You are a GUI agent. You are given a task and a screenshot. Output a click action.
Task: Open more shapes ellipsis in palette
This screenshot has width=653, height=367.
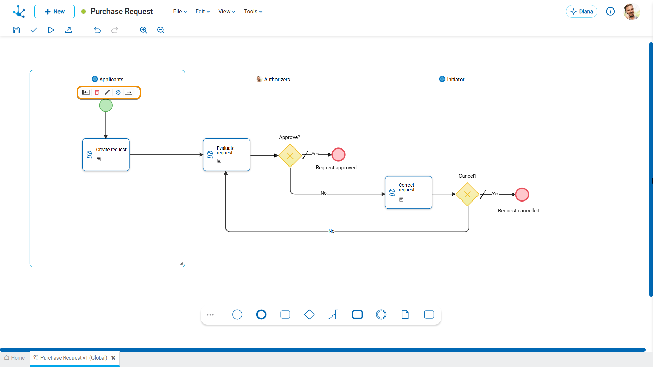coord(210,315)
